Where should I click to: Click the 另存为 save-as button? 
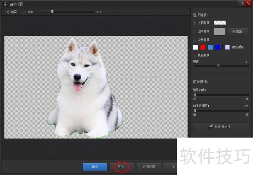point(122,167)
